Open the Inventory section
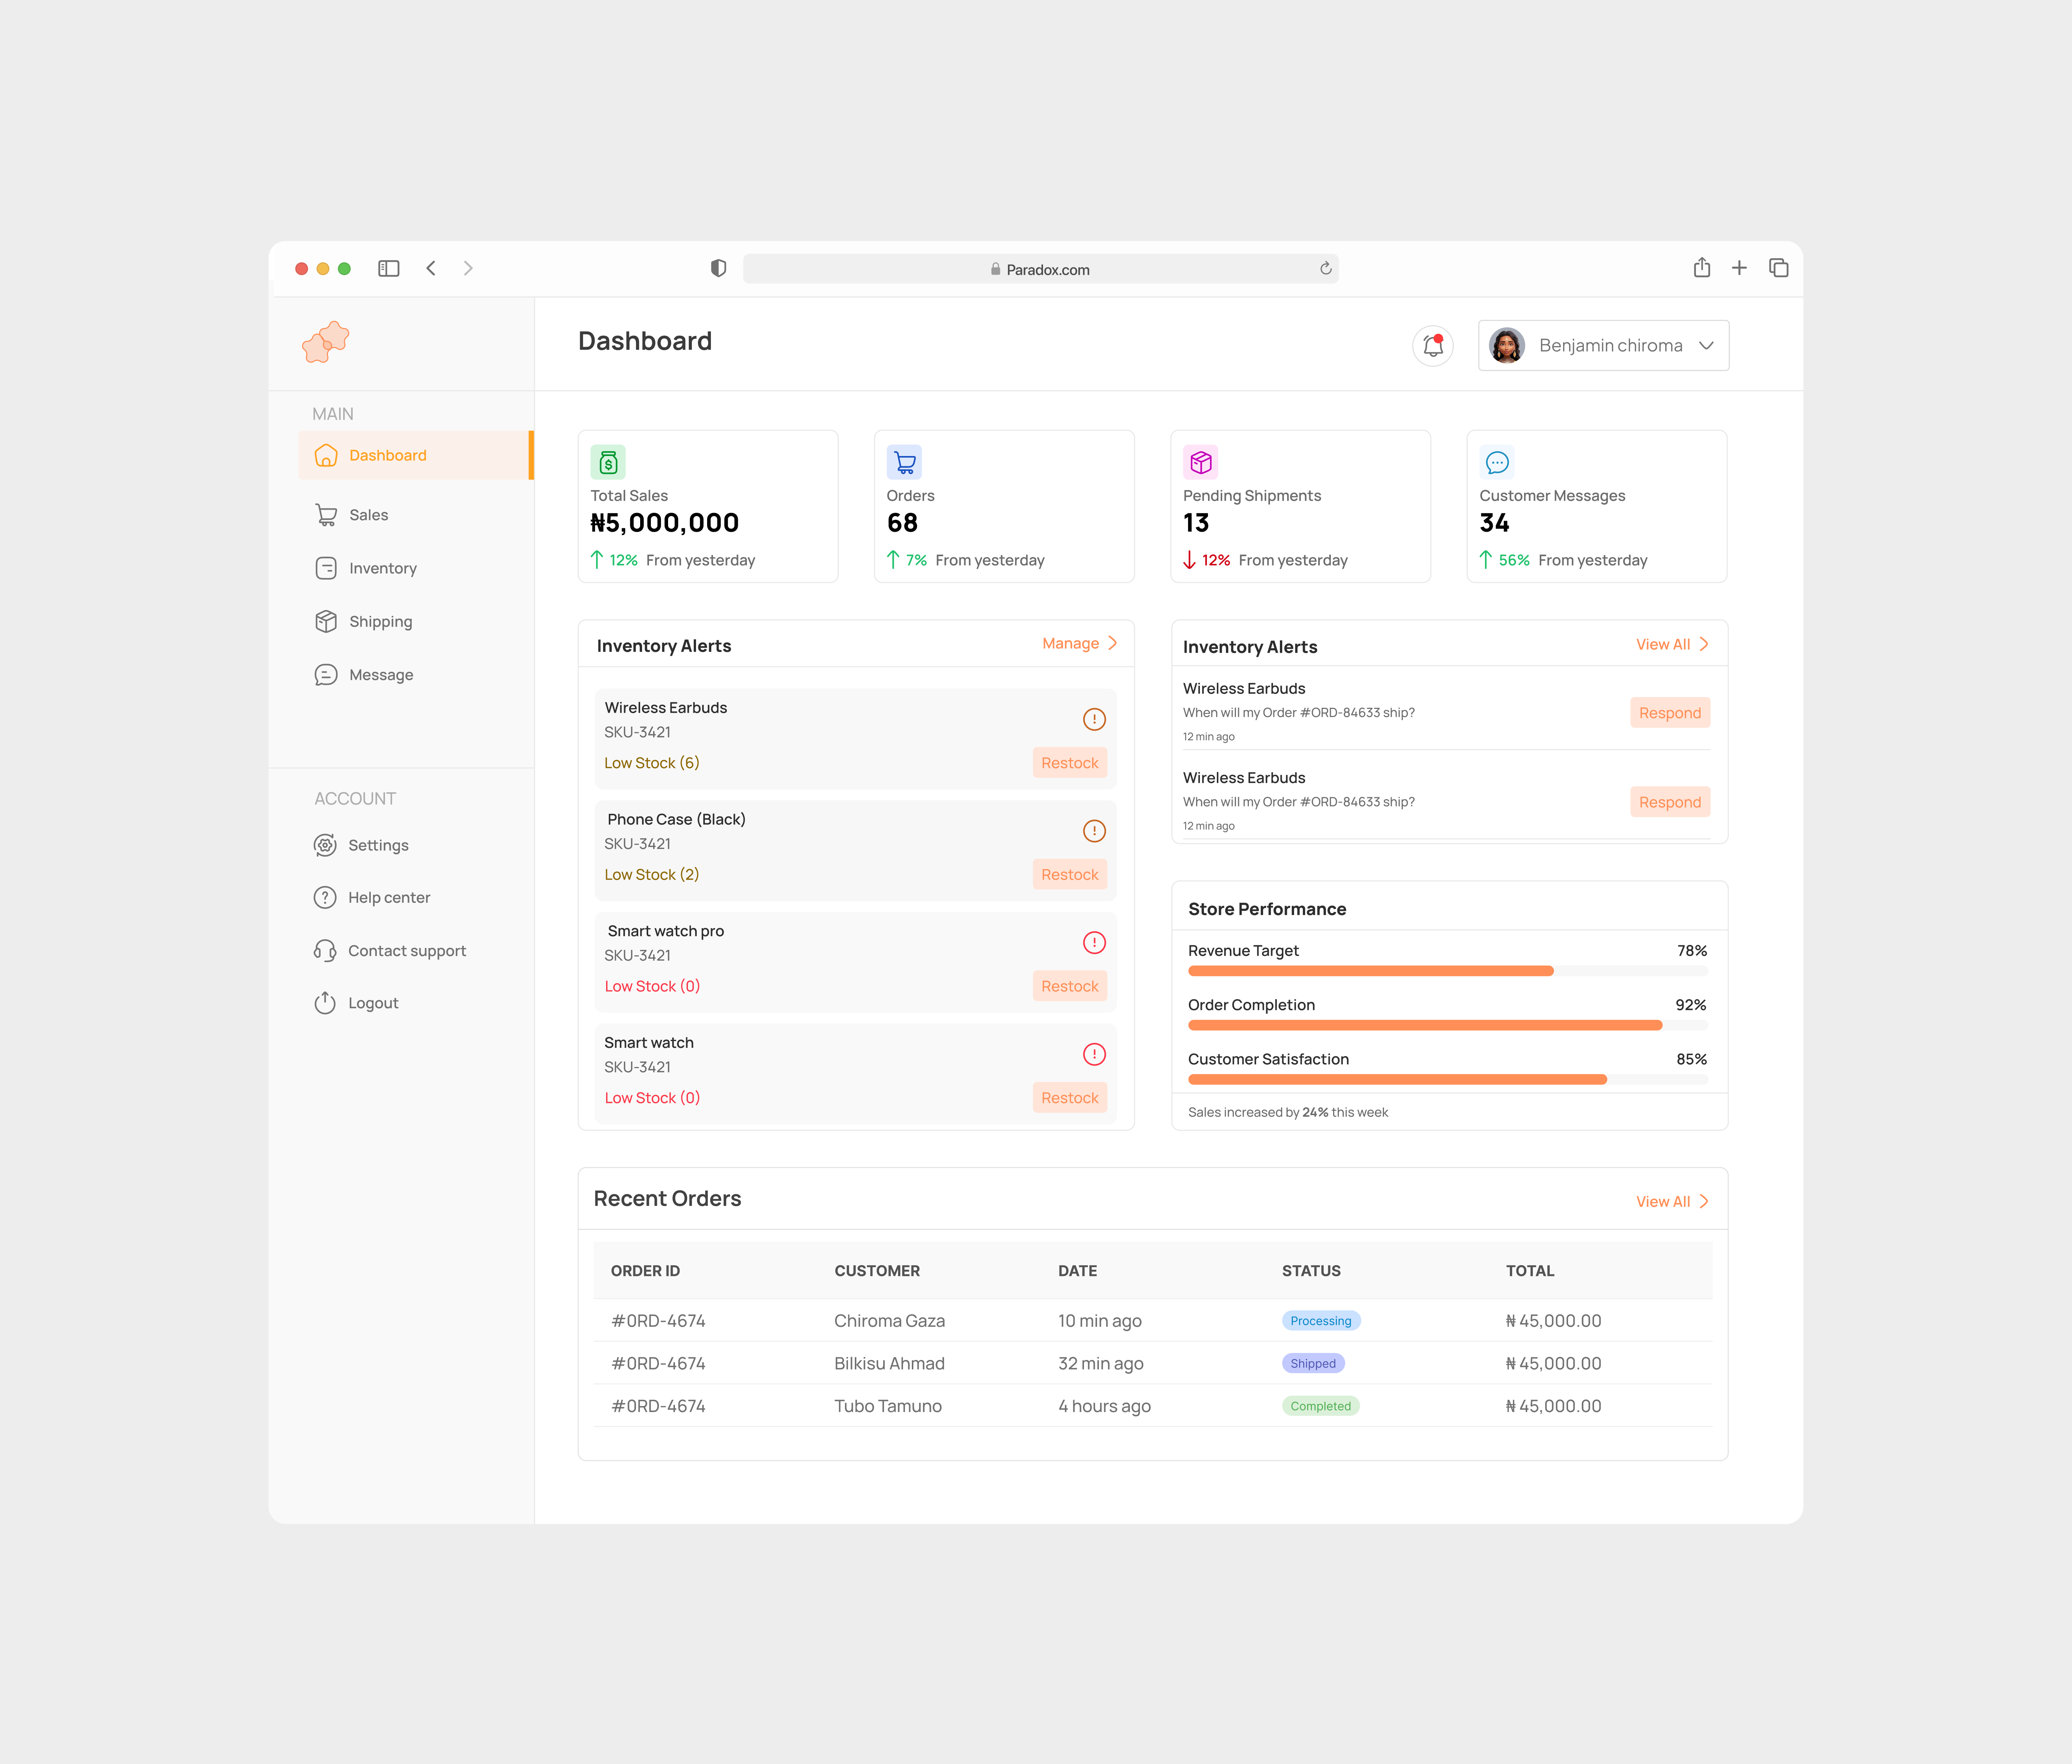 [x=383, y=568]
